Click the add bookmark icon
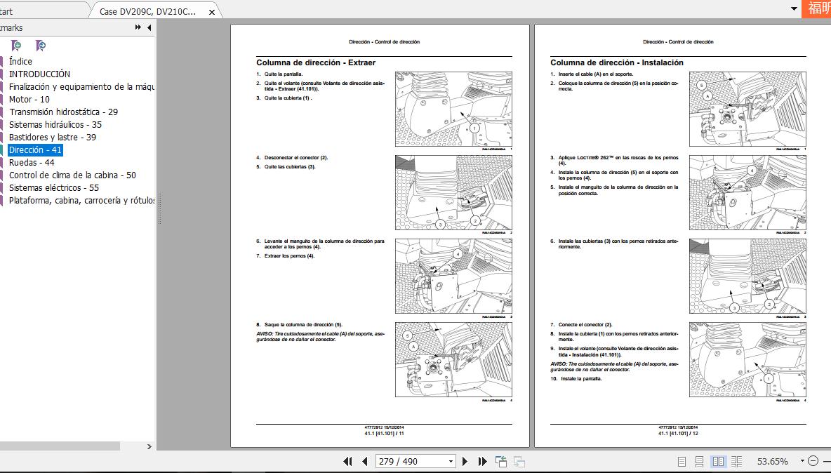 [16, 46]
